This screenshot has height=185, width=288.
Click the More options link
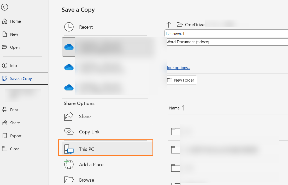tap(178, 67)
